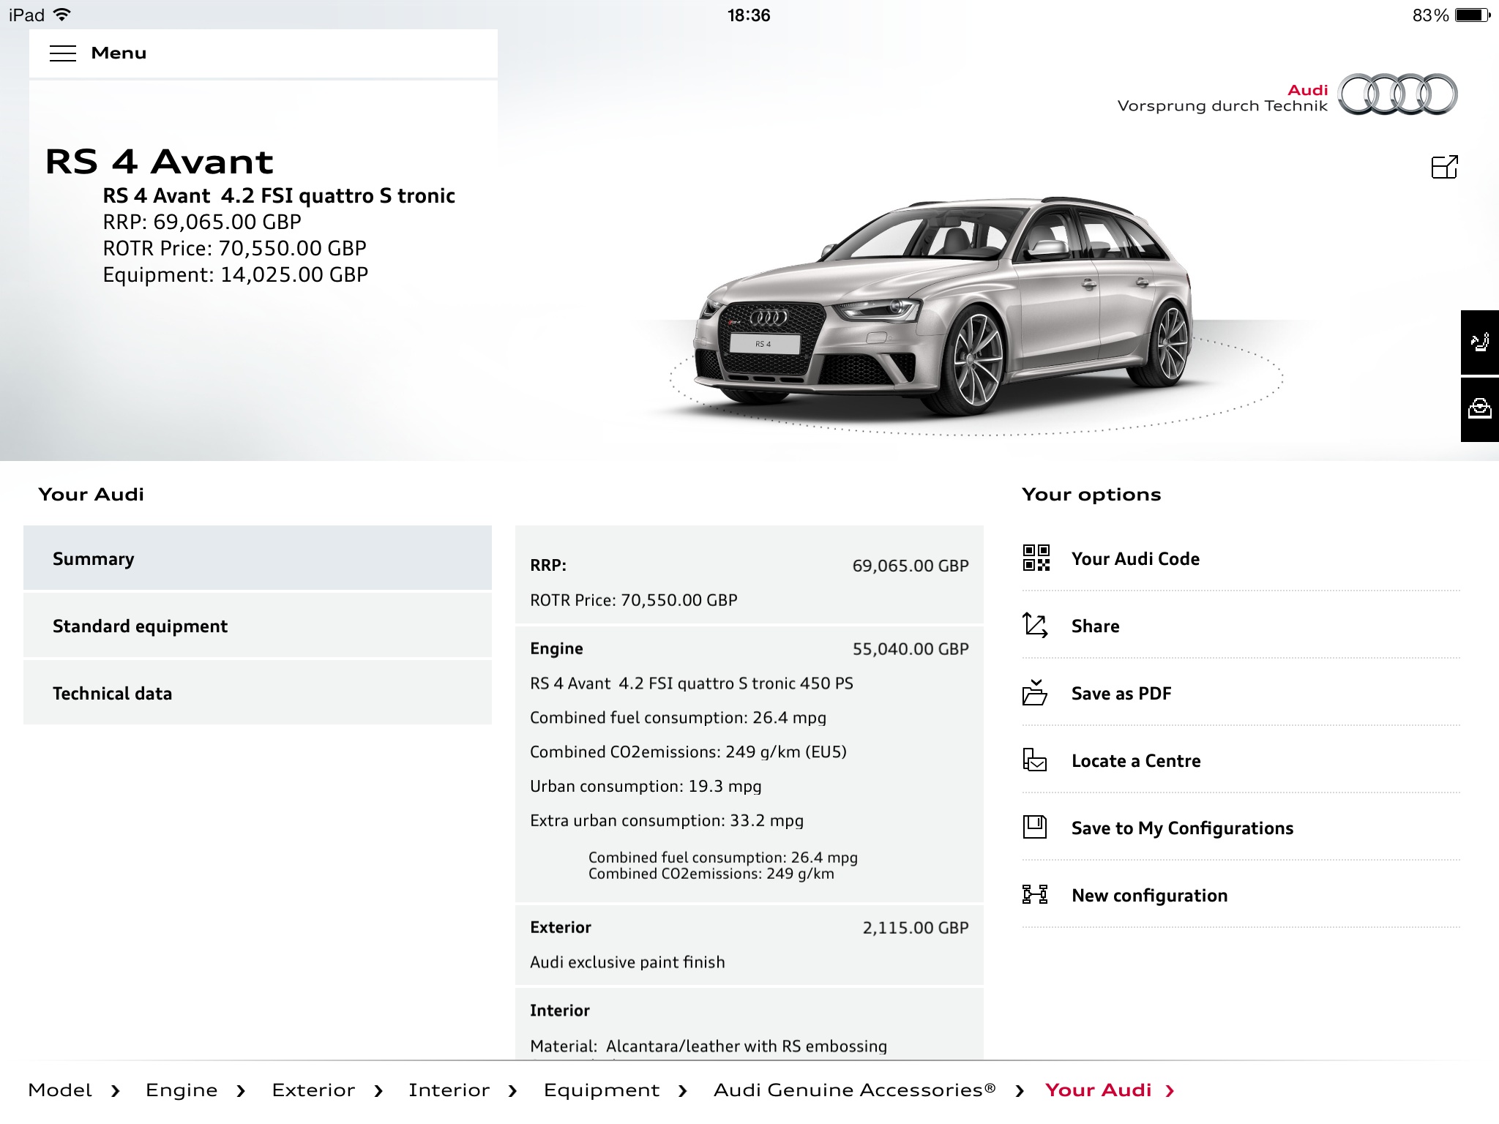Click the red chevron after Your Audi
The width and height of the screenshot is (1499, 1124).
(x=1170, y=1091)
